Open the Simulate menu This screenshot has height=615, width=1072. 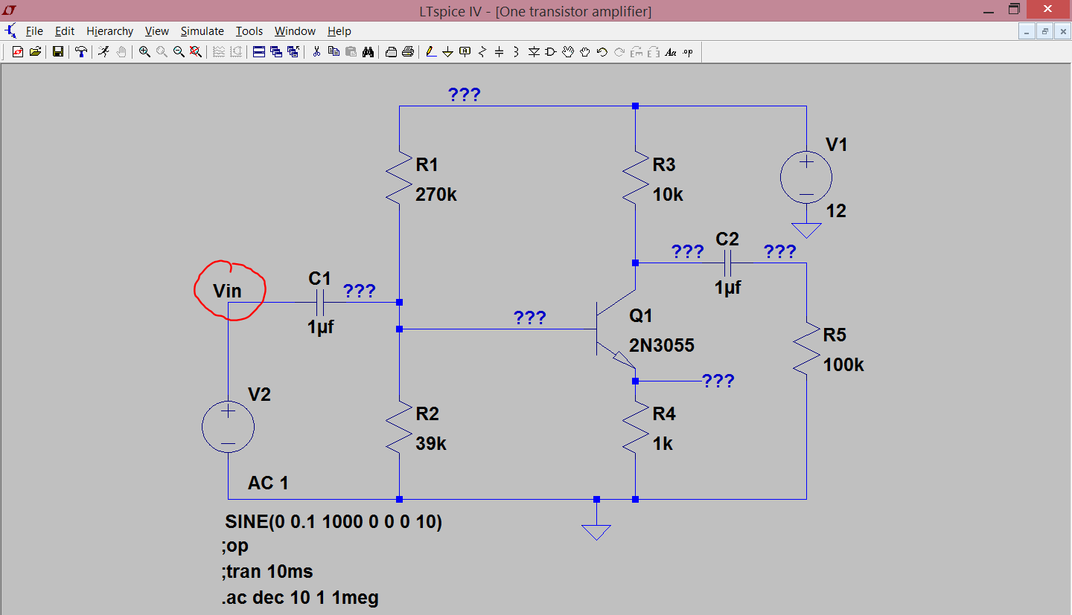pyautogui.click(x=202, y=31)
